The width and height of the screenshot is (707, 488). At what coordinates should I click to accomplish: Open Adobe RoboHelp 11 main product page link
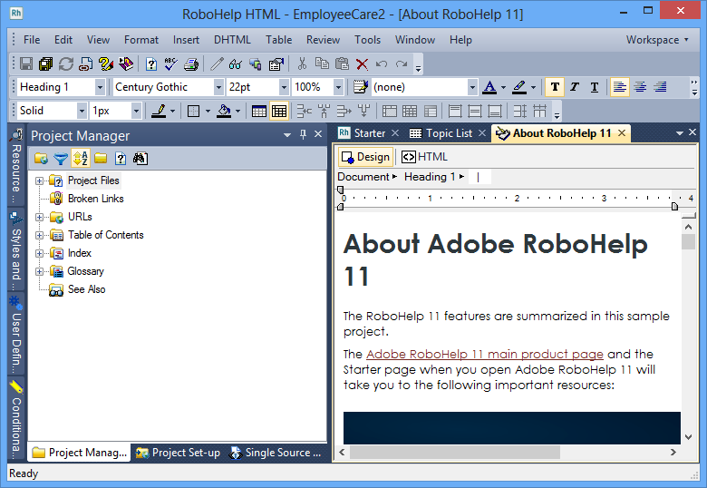pos(484,354)
